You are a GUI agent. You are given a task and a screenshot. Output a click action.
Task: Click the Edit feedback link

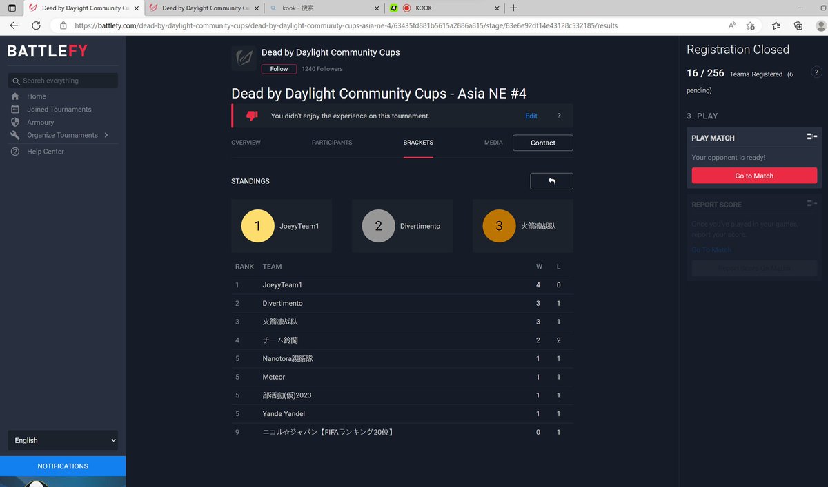pyautogui.click(x=531, y=116)
